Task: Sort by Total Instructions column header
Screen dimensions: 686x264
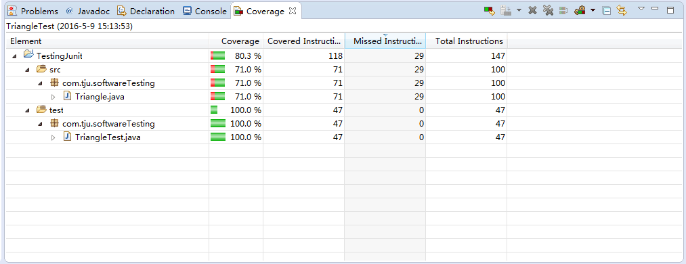Action: (x=467, y=41)
